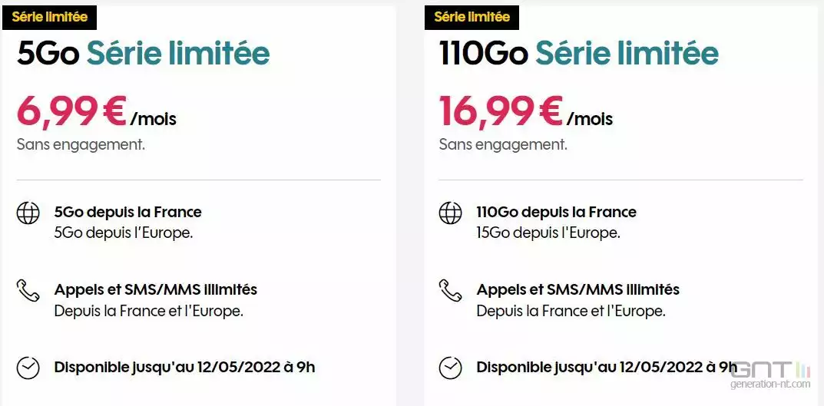Click the yellow Série limitée badge on 5Go card
This screenshot has height=406, width=824.
click(49, 17)
